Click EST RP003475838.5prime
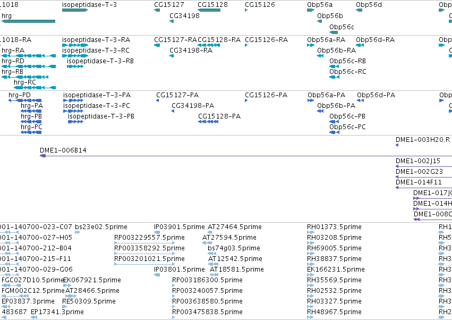 173,317
